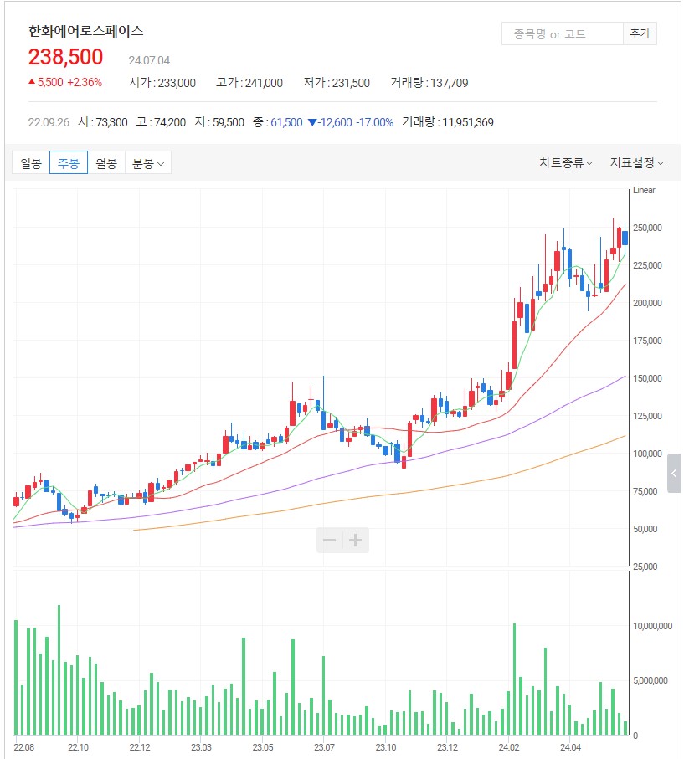Click the 238,500 current price

click(x=66, y=57)
